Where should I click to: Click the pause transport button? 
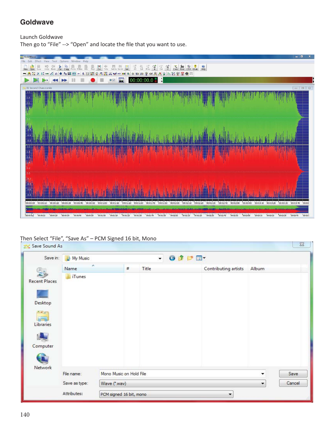pyautogui.click(x=74, y=80)
